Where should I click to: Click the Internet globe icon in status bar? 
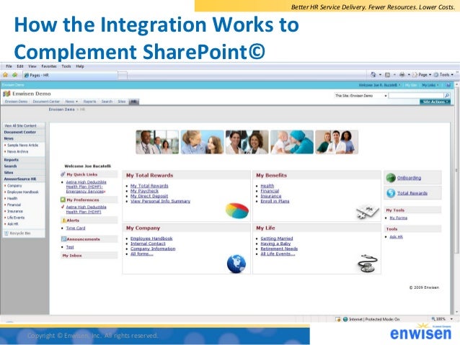345,319
